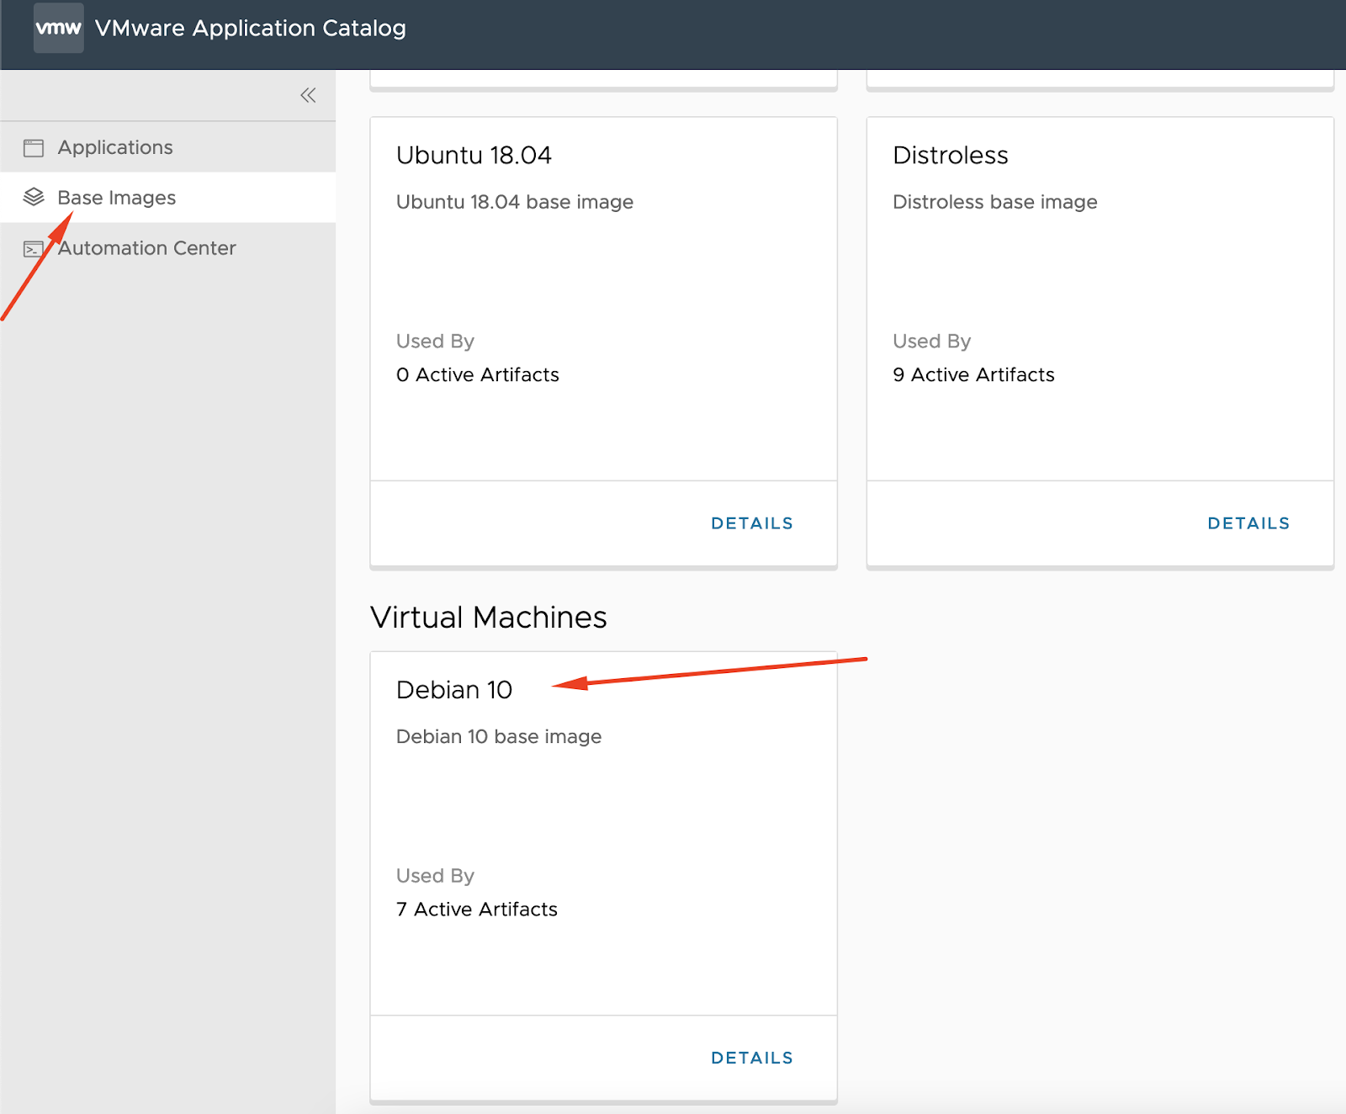Click the Base Images layers icon

click(34, 198)
